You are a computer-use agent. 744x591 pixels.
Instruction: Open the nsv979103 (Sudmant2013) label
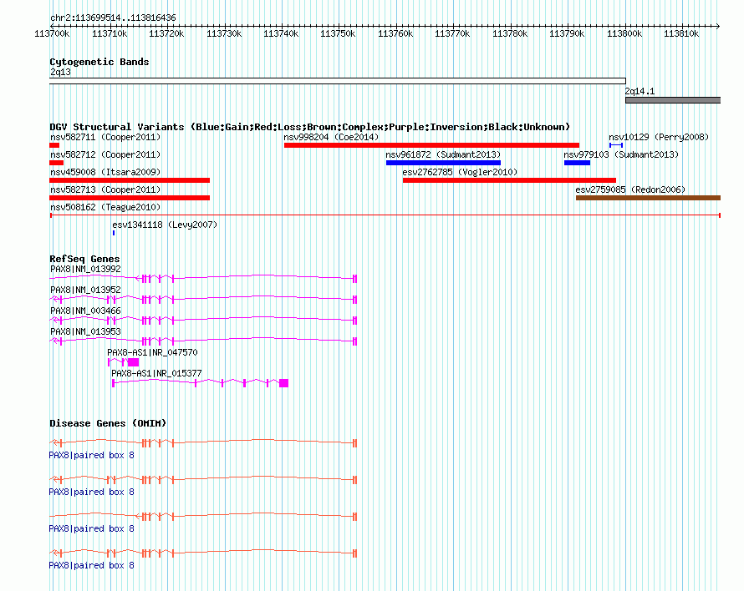pos(621,154)
